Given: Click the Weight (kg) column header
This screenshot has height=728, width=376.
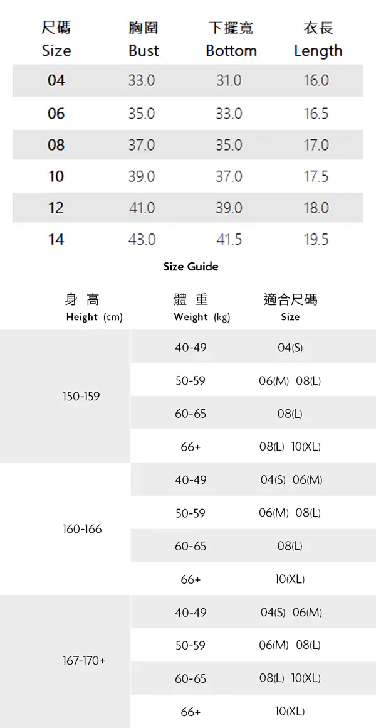Looking at the screenshot, I should click(202, 317).
